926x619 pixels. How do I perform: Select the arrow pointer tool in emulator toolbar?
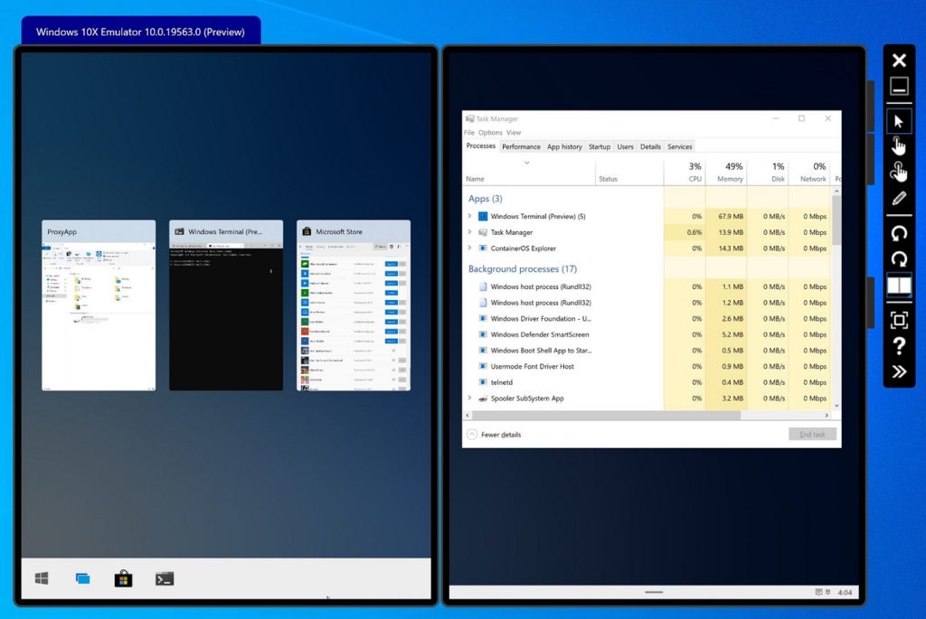898,119
